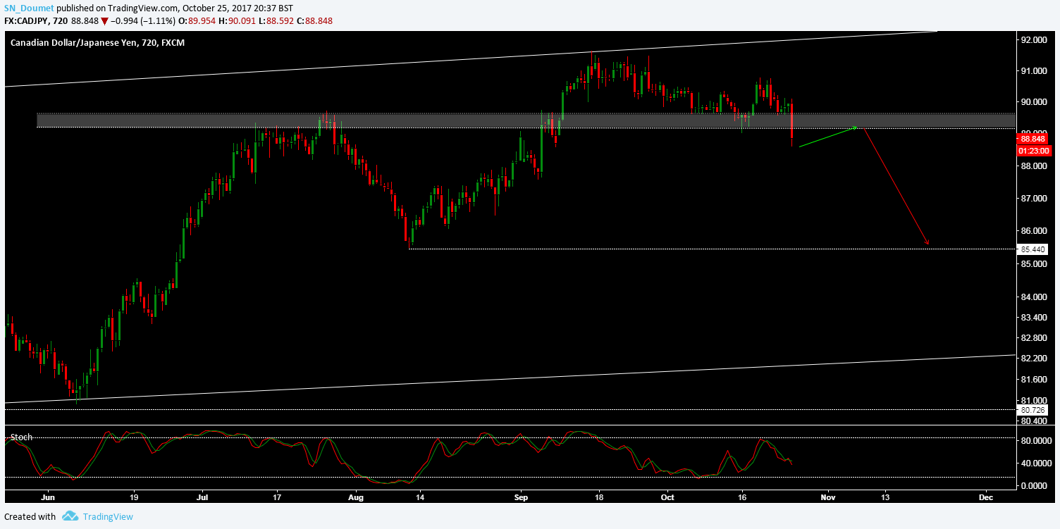Click the Nov label on time axis
This screenshot has height=529, width=1060.
[828, 497]
